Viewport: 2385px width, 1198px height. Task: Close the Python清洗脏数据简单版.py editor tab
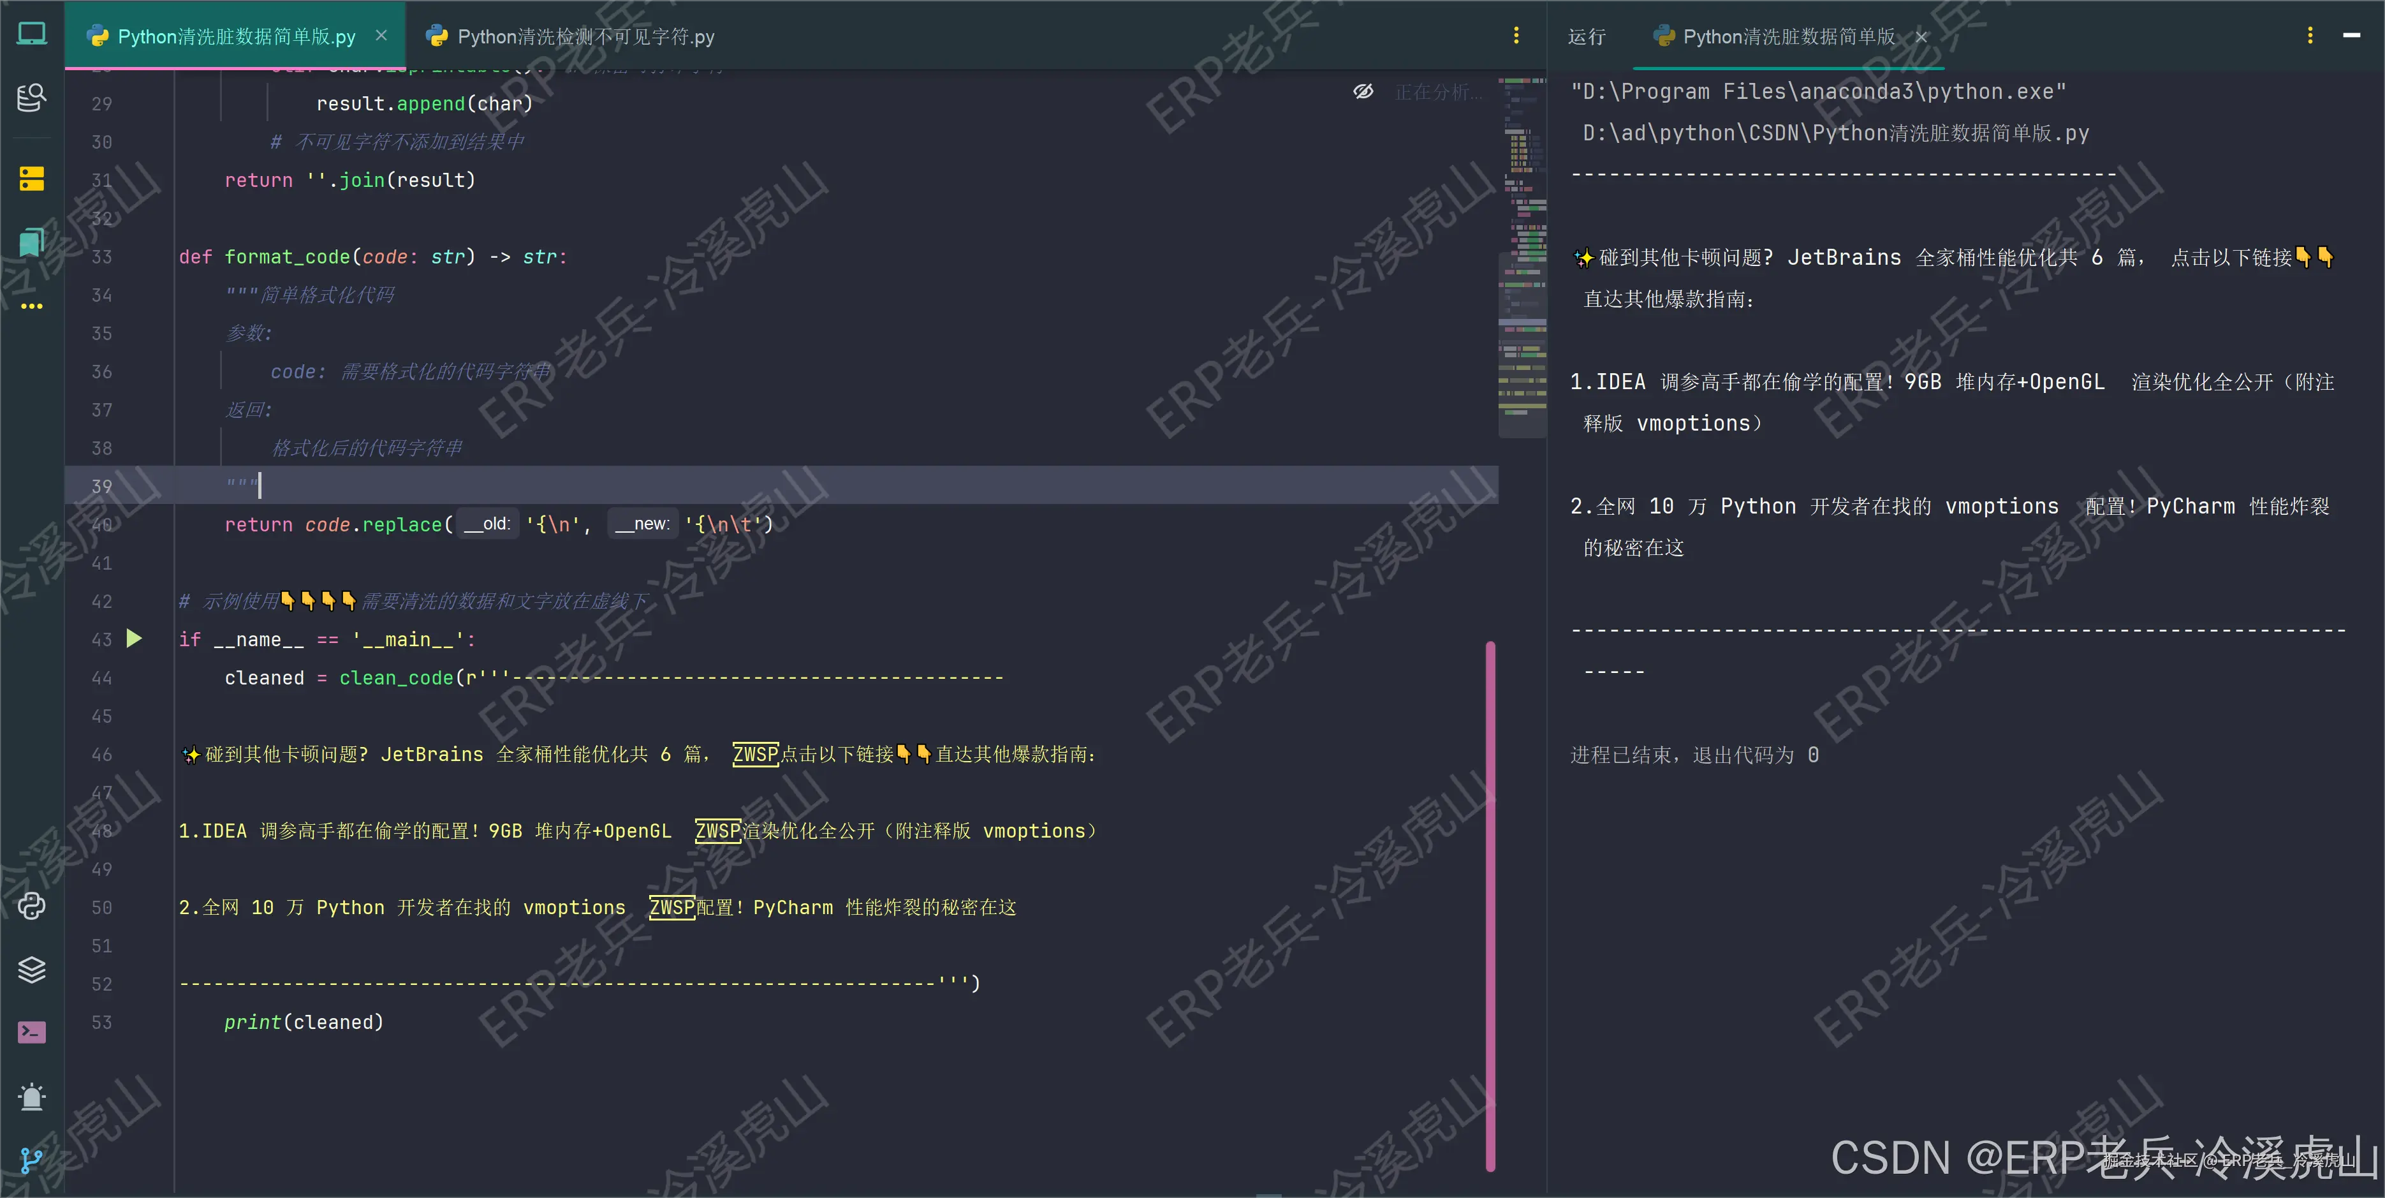pos(381,36)
